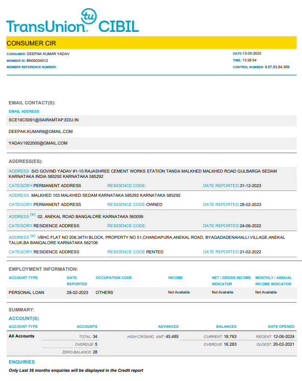Click the TransUnion CIBIL logo
Viewport: 302px width, 381px height.
point(72,21)
